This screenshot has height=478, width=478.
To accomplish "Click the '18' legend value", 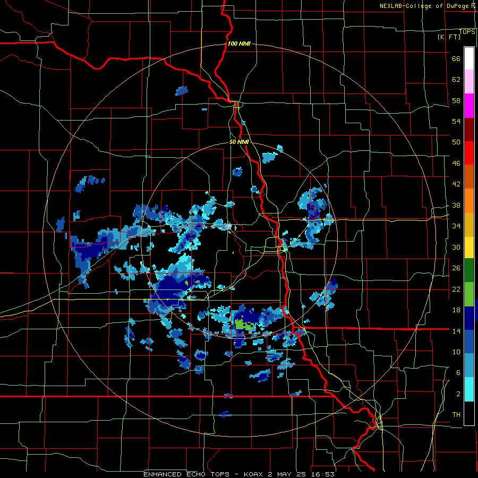I will (x=456, y=310).
